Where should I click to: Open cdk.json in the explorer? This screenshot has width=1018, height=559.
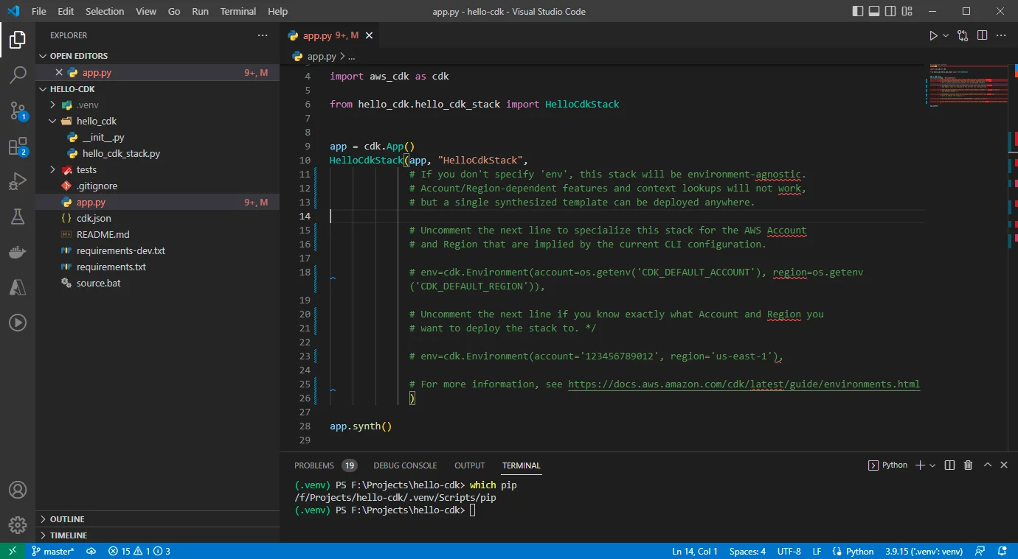point(94,219)
